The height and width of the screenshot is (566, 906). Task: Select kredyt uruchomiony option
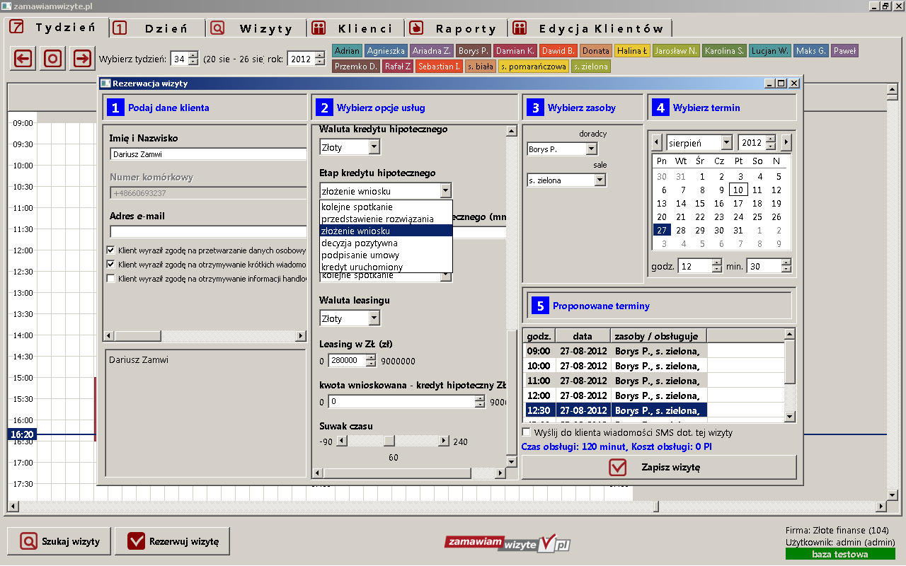[386, 267]
